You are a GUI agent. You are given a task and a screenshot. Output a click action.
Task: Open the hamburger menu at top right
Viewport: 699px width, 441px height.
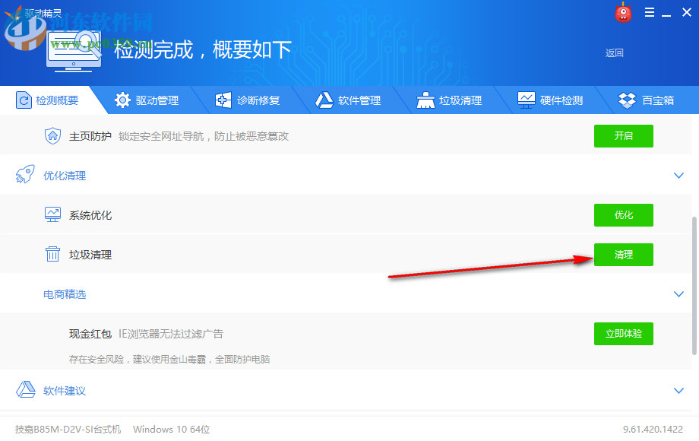tap(650, 12)
